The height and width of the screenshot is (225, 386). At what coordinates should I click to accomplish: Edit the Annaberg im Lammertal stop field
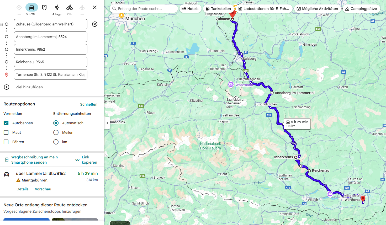pos(51,37)
